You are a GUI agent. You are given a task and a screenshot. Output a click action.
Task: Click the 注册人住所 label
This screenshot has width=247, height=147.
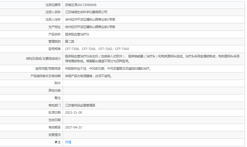(53, 19)
